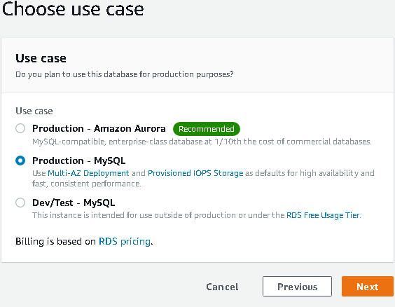The width and height of the screenshot is (395, 307).
Task: Choose the Dev/Test - MySQL radio button
Action: click(x=20, y=203)
